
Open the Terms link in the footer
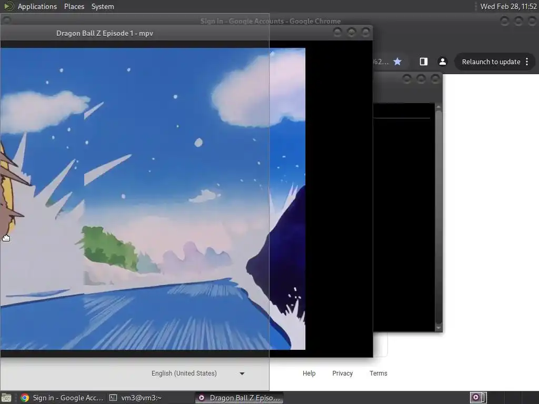coord(378,373)
